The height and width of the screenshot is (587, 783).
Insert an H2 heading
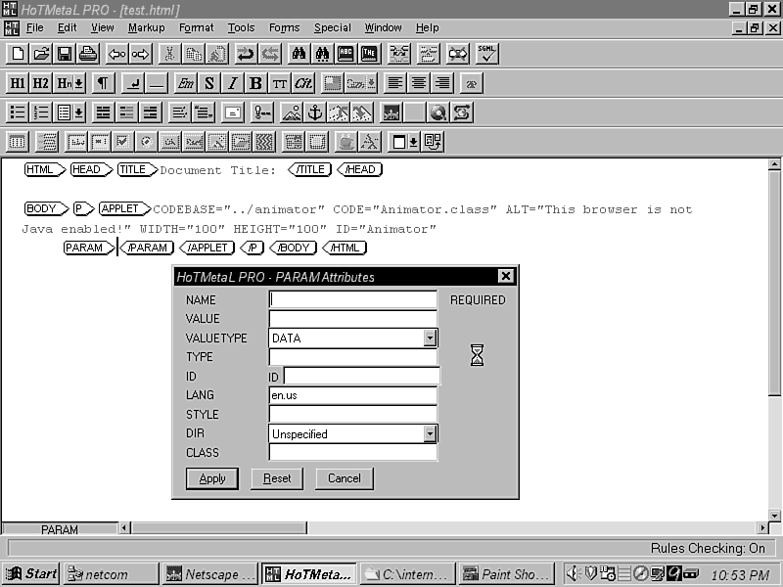tap(41, 83)
